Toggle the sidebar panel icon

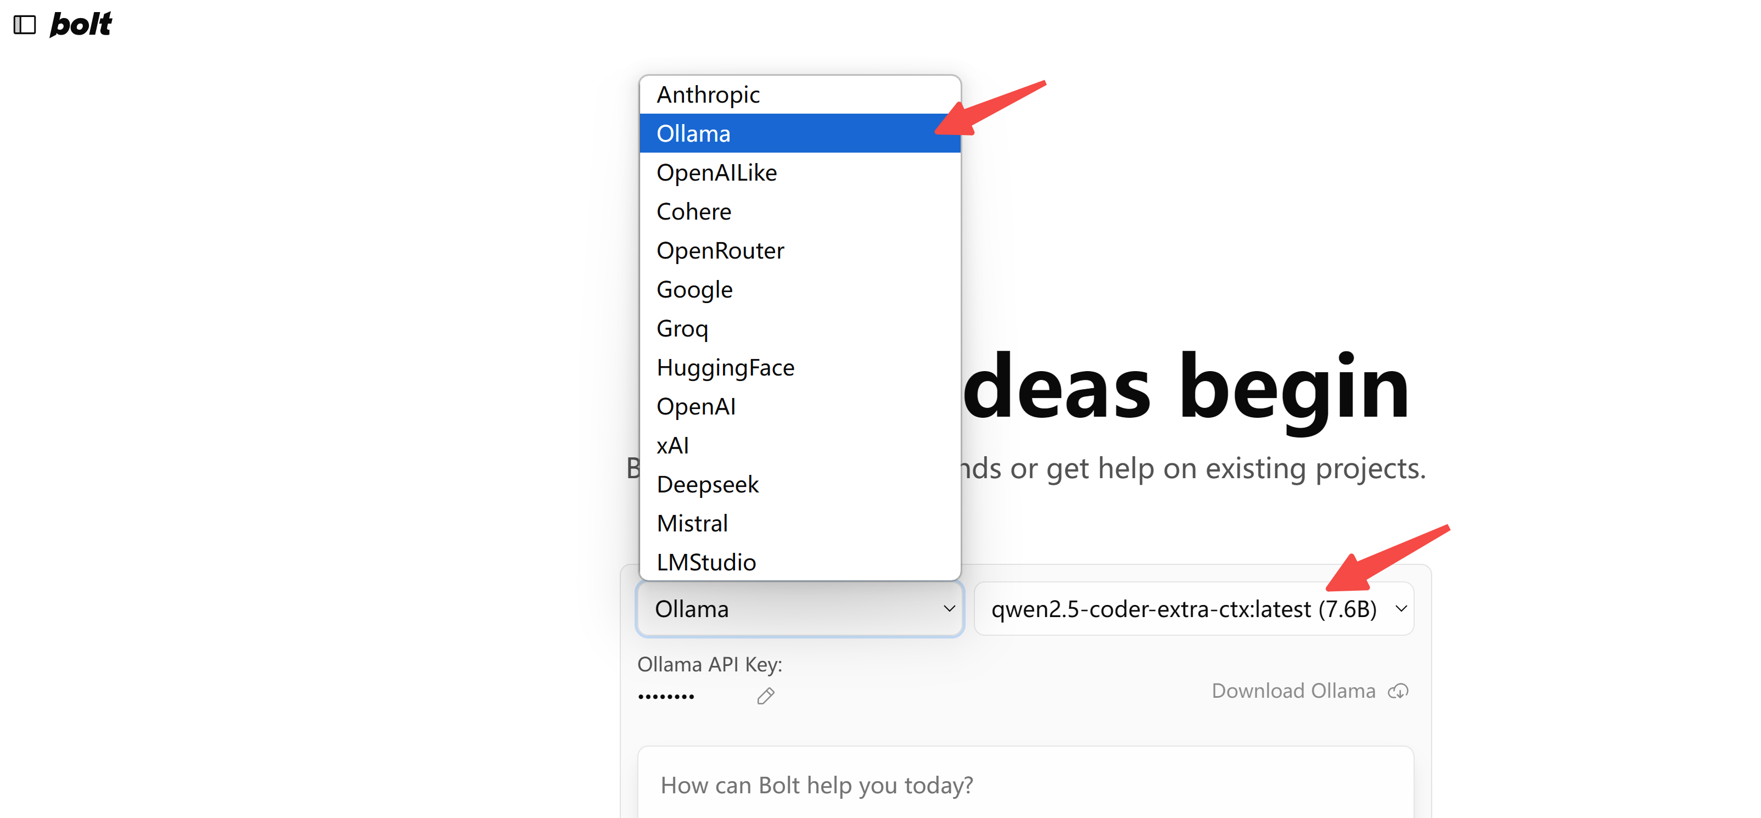(x=25, y=25)
